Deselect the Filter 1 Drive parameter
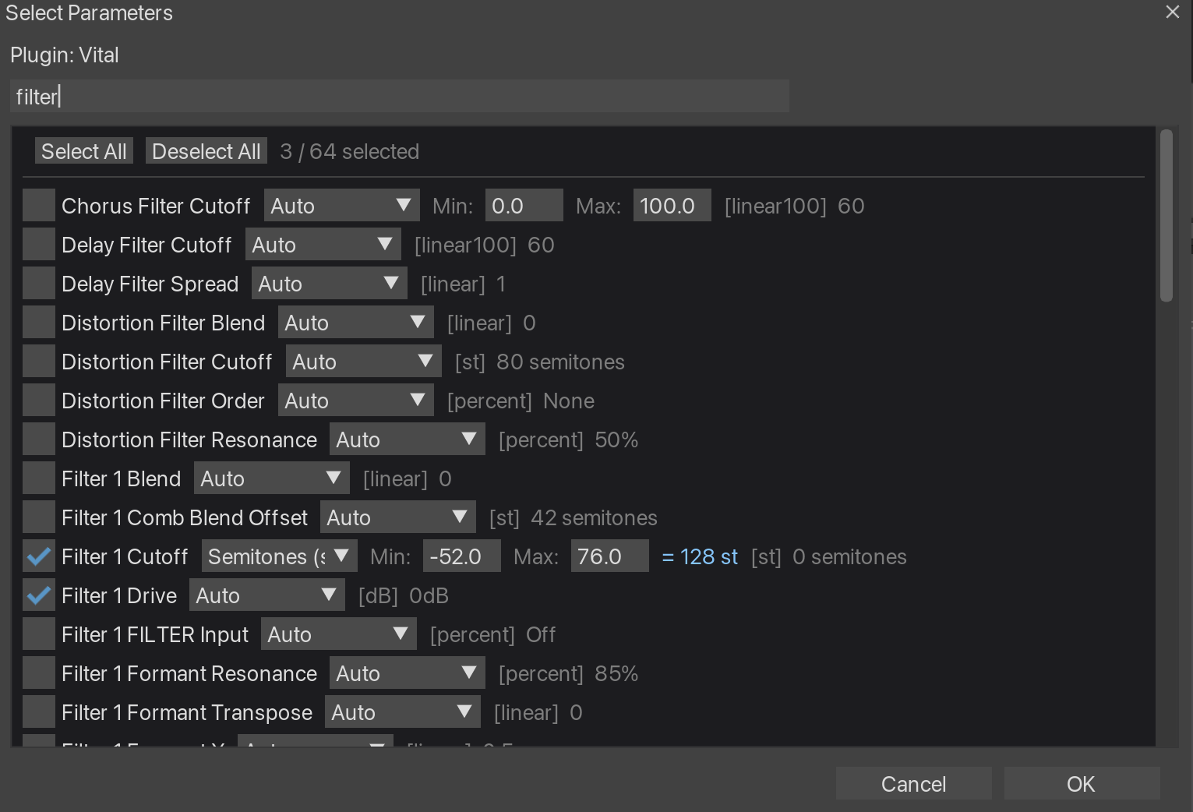The image size is (1193, 812). coord(39,595)
